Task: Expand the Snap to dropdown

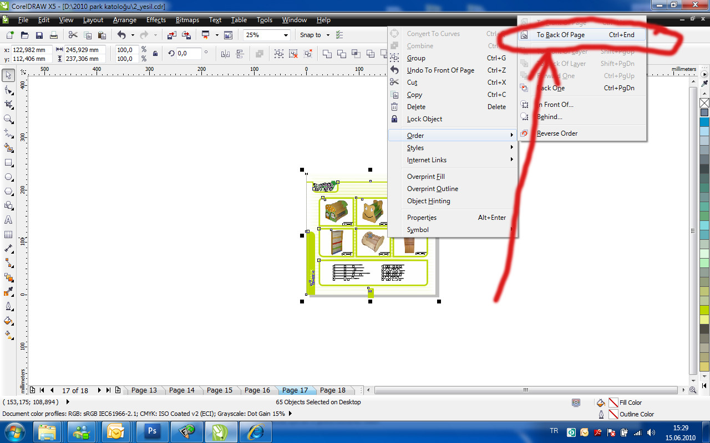Action: pyautogui.click(x=328, y=35)
